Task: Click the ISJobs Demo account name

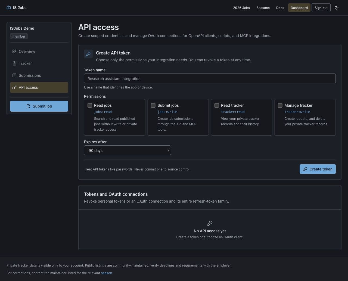Action: pos(22,28)
